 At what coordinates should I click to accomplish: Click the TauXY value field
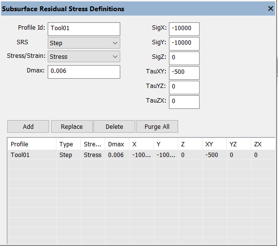pyautogui.click(x=184, y=73)
